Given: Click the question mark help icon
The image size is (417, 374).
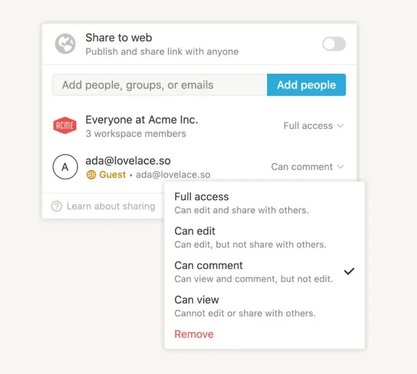Looking at the screenshot, I should coord(57,206).
